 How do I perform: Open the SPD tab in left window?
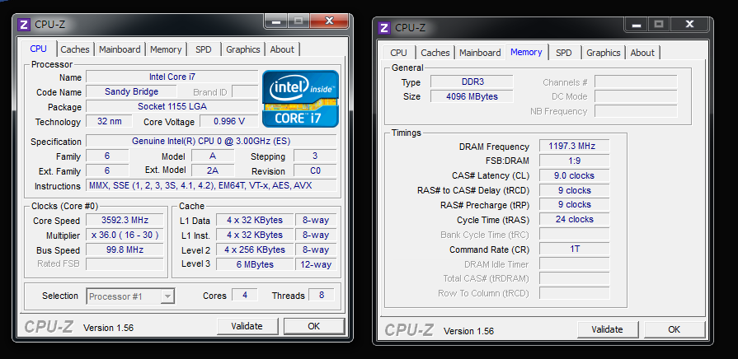(204, 49)
